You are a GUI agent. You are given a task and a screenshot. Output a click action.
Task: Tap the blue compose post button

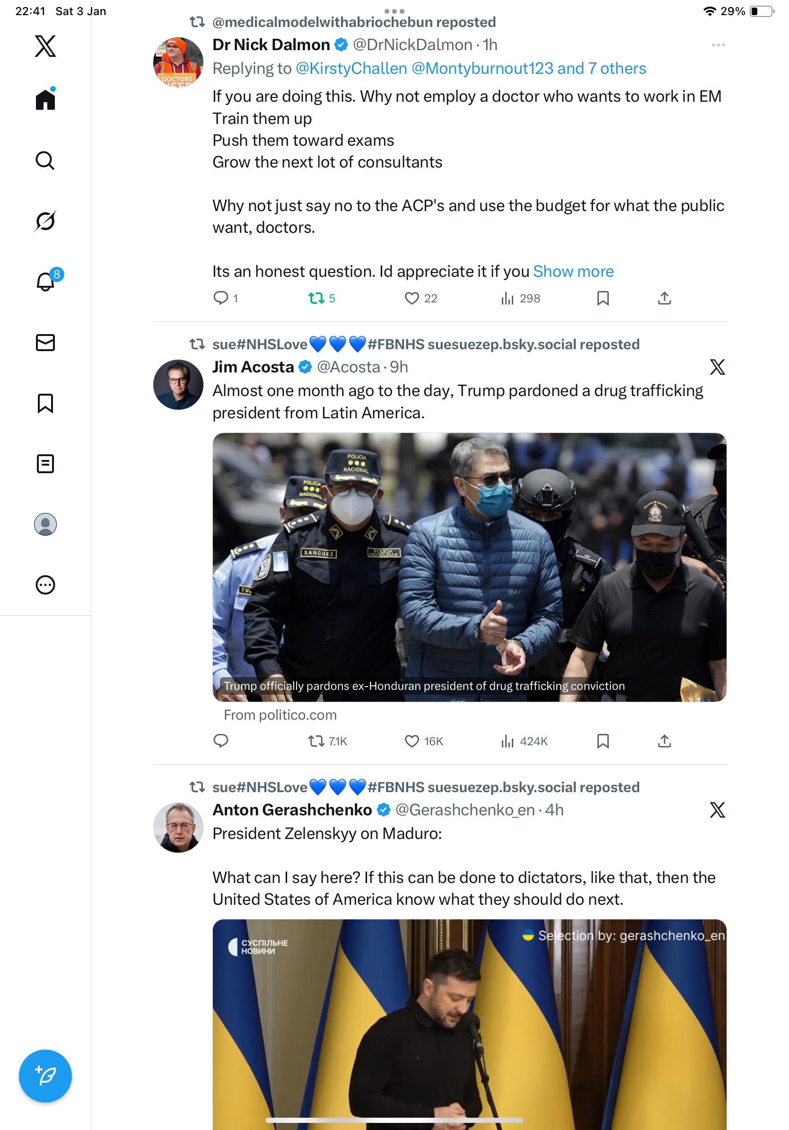45,1076
